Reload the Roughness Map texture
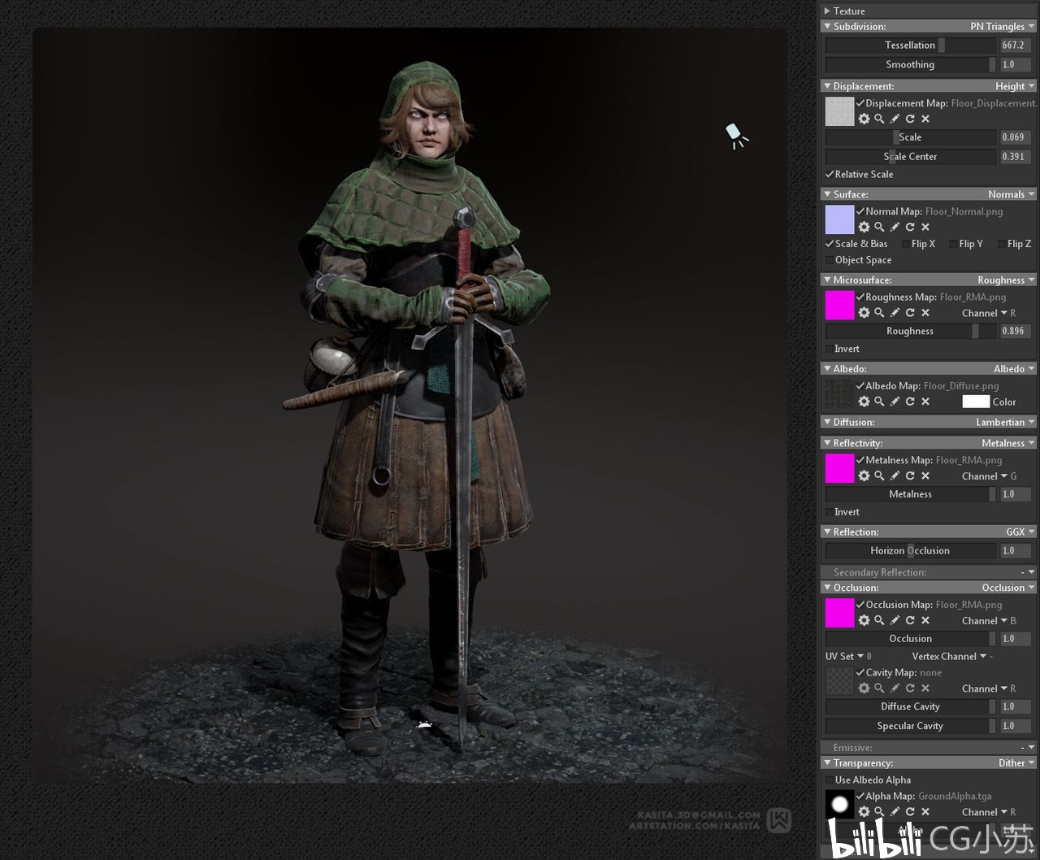Image resolution: width=1040 pixels, height=860 pixels. (x=910, y=313)
